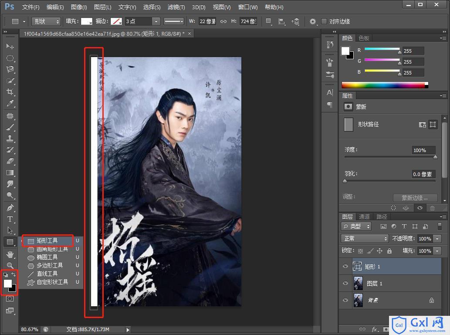Switch to the 色板 tab
The height and width of the screenshot is (335, 450).
[364, 38]
